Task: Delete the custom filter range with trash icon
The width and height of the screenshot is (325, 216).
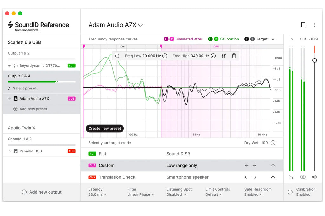Action: click(234, 56)
